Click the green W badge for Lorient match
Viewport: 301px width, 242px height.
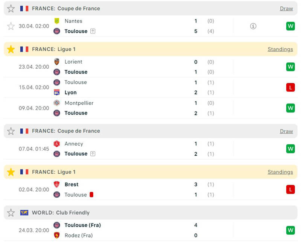(290, 67)
